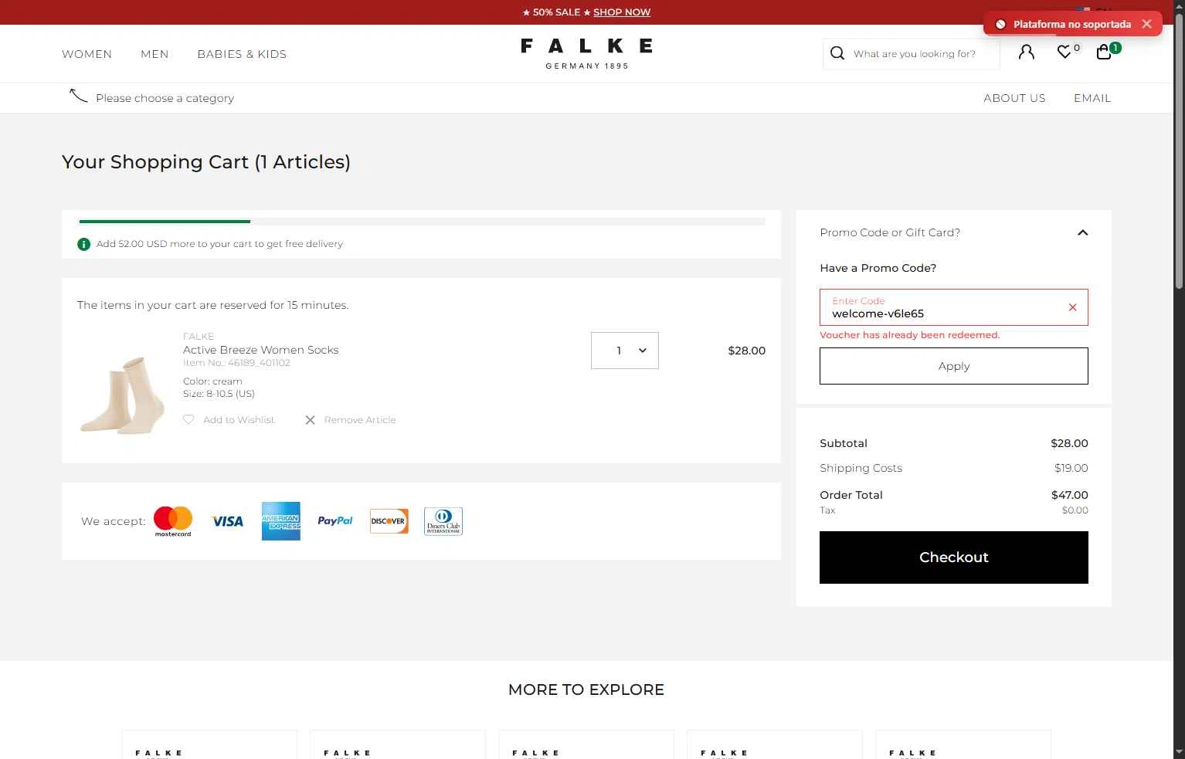
Task: Open the Active Breeze Women Socks product link
Action: [261, 350]
